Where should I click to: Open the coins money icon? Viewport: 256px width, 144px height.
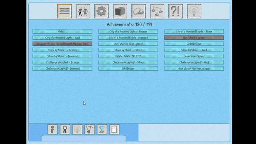coord(138,11)
